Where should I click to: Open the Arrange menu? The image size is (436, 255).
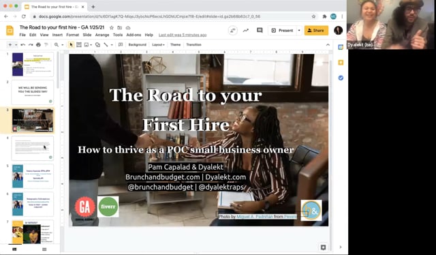point(102,35)
